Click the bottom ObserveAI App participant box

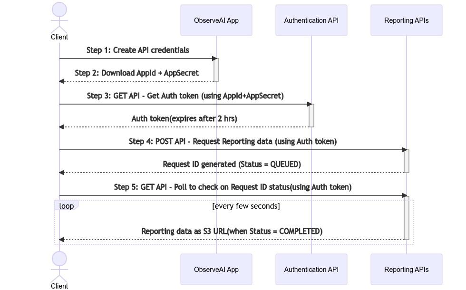click(x=216, y=270)
